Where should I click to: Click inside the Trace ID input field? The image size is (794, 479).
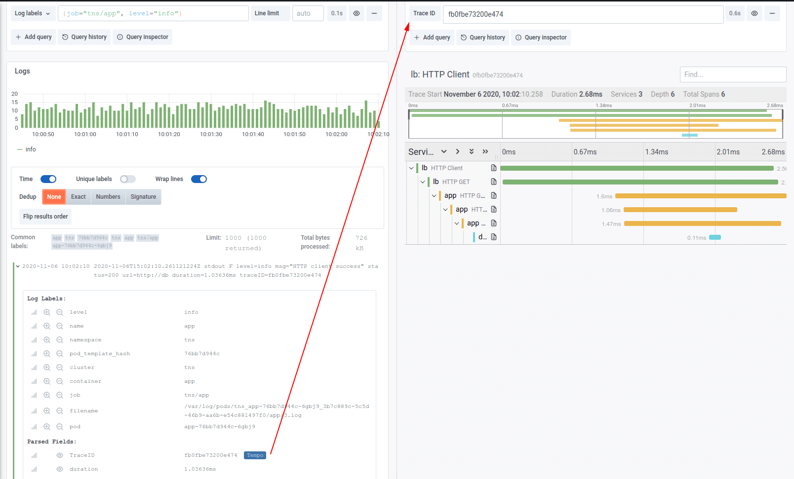(x=583, y=14)
